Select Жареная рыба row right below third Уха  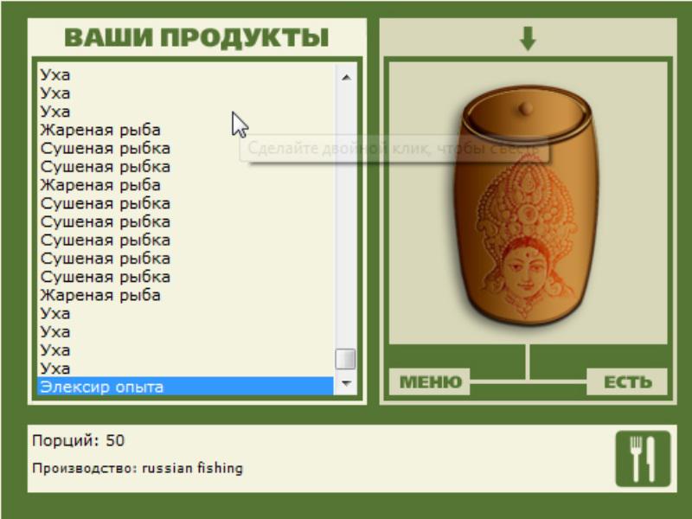(x=185, y=130)
